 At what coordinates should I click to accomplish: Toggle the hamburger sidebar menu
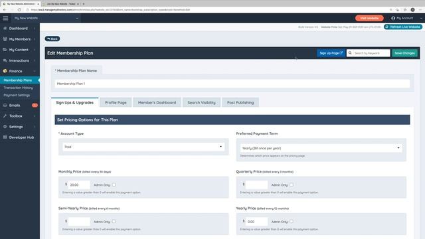(5, 18)
